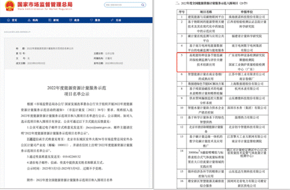Viewport: 290px width, 190px height.
Task: Select the 主题分类 value 公示公告
Action: pyautogui.click(x=110, y=54)
